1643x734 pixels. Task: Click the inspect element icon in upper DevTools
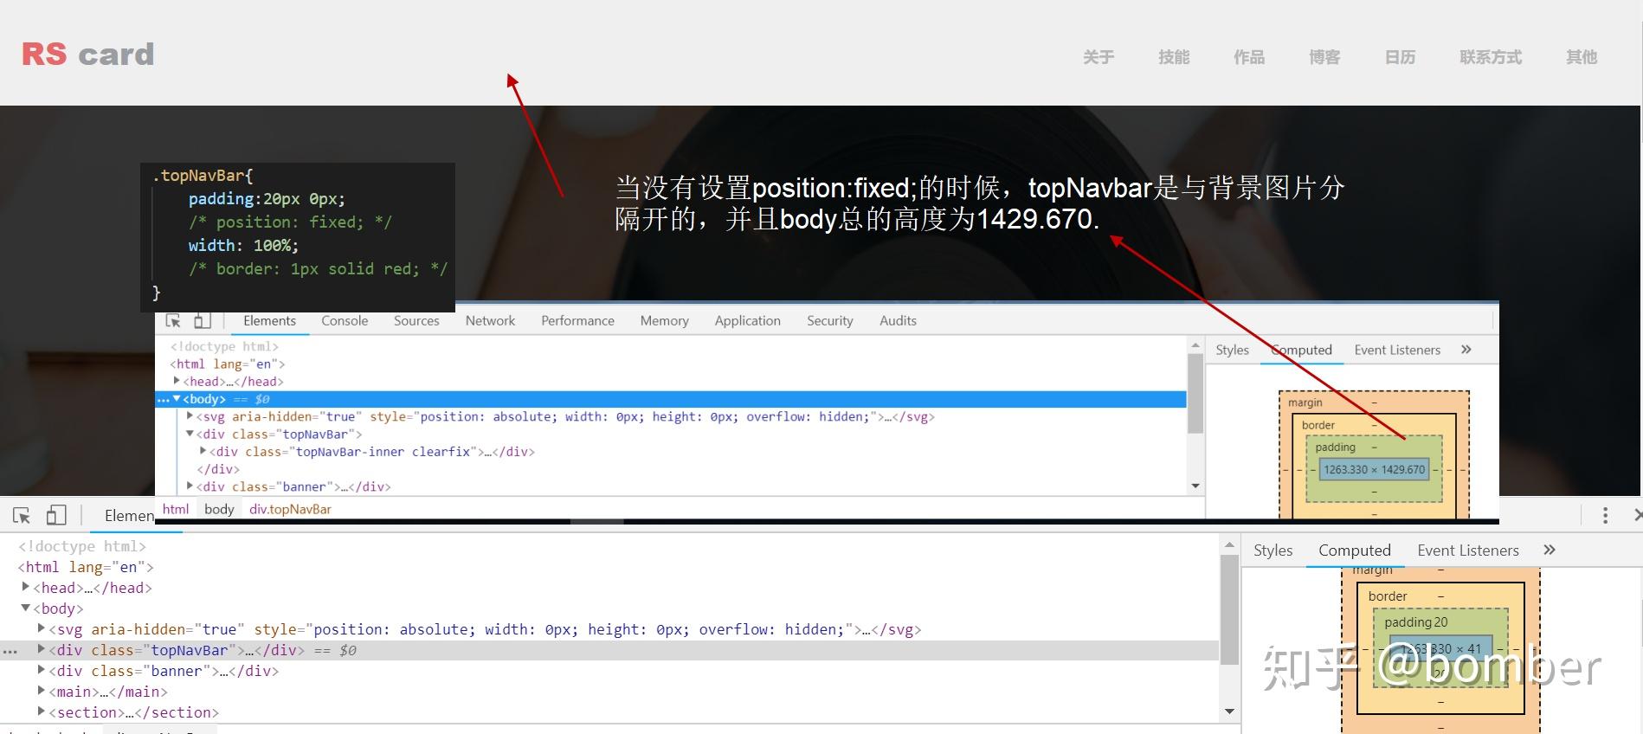click(x=173, y=320)
